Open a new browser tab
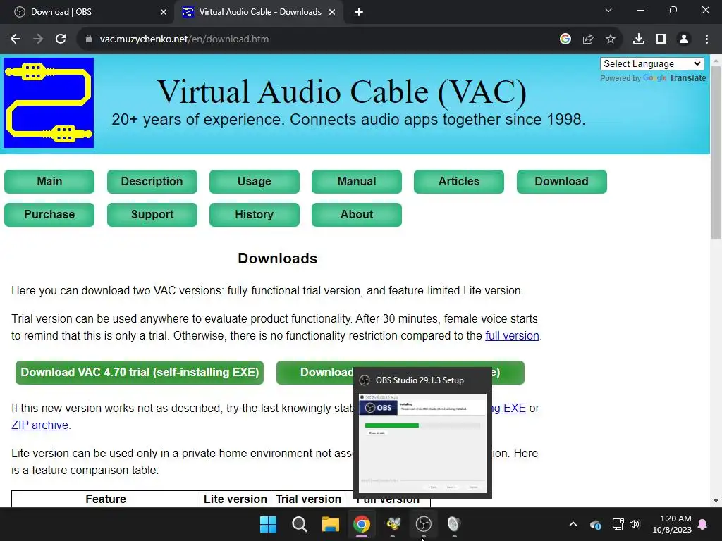Viewport: 722px width, 541px height. (x=359, y=12)
